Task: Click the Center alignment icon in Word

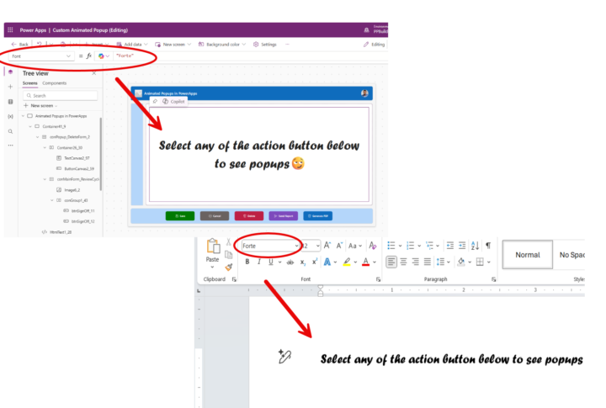Action: pos(403,262)
